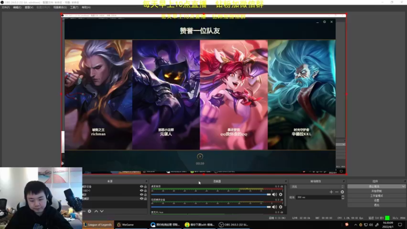The width and height of the screenshot is (407, 229).
Task: Toggle visibility of the second source row
Action: click(x=141, y=190)
